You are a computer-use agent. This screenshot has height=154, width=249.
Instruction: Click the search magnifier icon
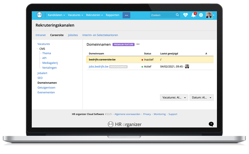pos(177,15)
